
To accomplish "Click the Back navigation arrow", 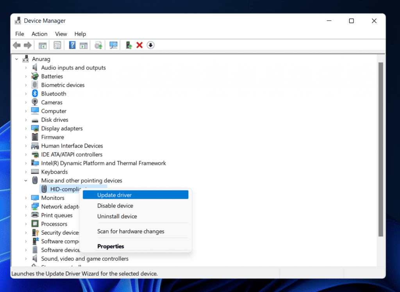I will point(16,45).
